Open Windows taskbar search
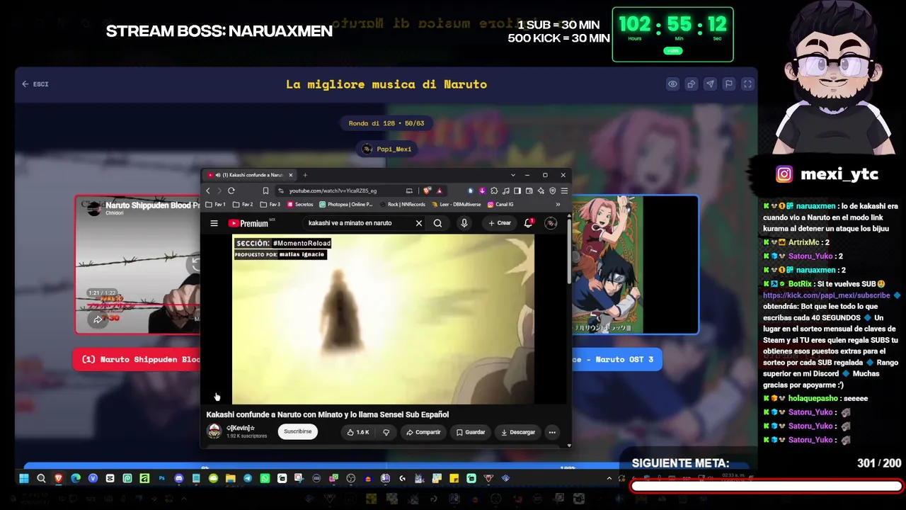 pos(41,478)
